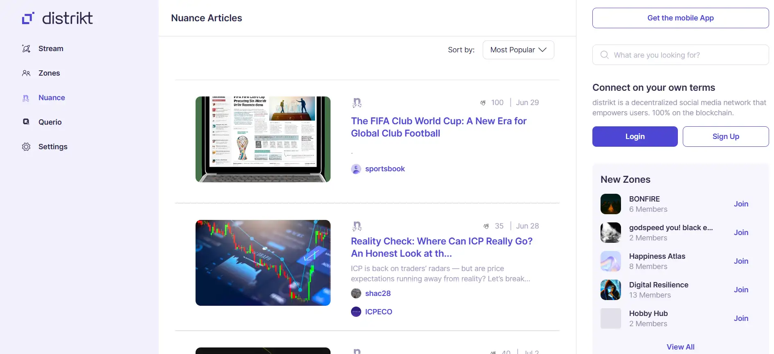Click the ICPECO zone icon
The width and height of the screenshot is (774, 354).
[x=356, y=312]
